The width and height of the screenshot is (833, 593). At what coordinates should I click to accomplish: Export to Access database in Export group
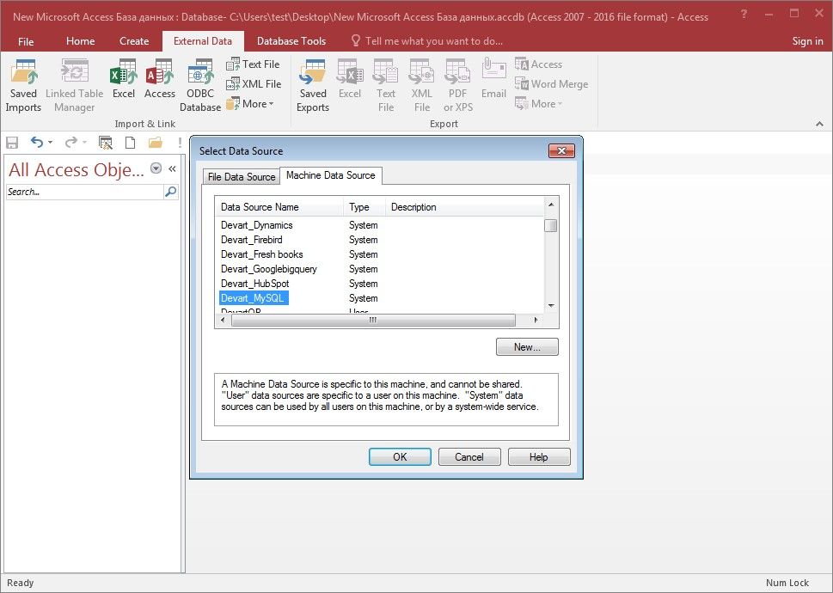539,64
